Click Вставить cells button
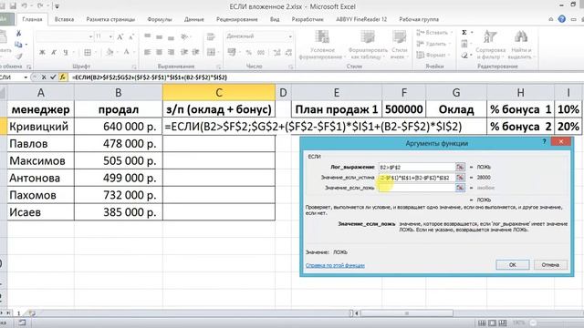This screenshot has width=584, height=328. [x=434, y=33]
